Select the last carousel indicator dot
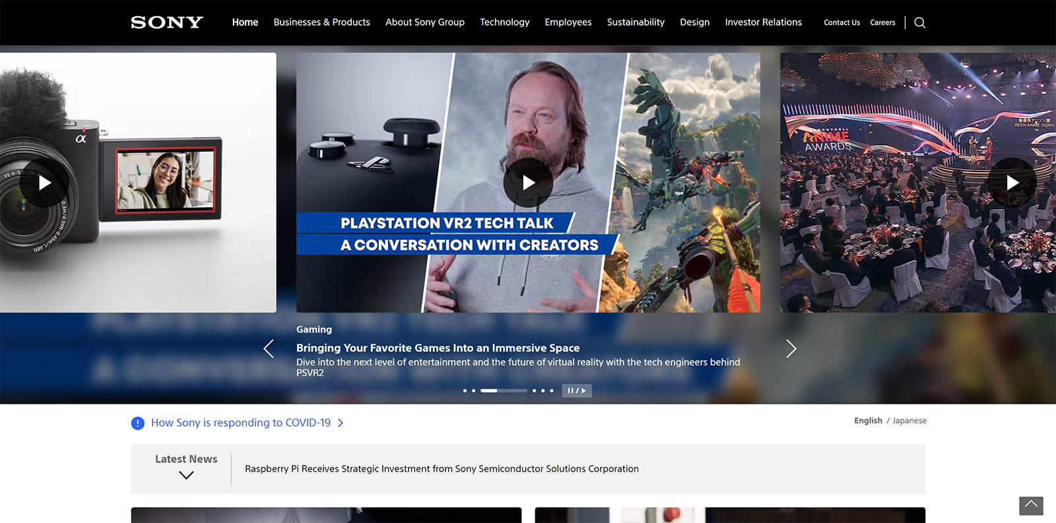Viewport: 1056px width, 523px height. [x=552, y=390]
